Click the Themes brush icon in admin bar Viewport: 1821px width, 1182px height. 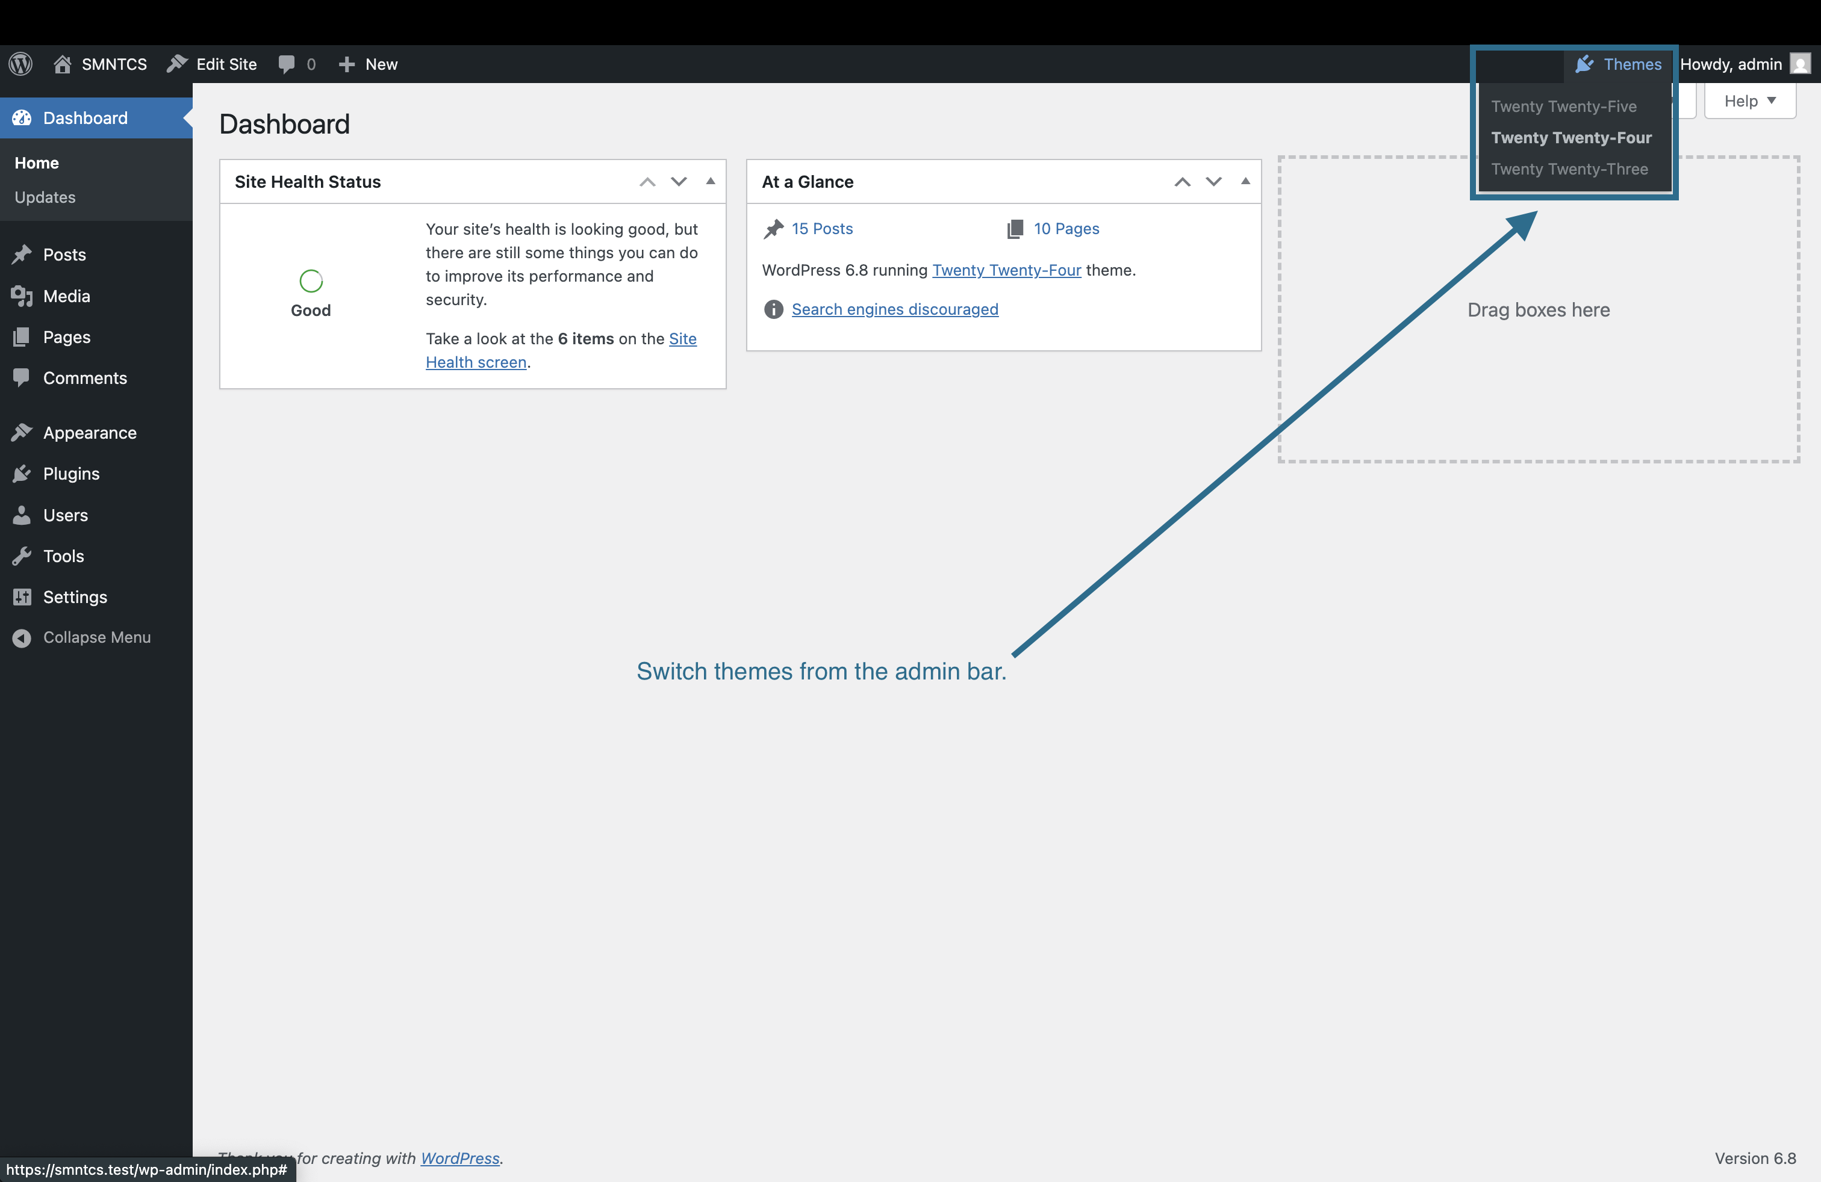point(1584,64)
